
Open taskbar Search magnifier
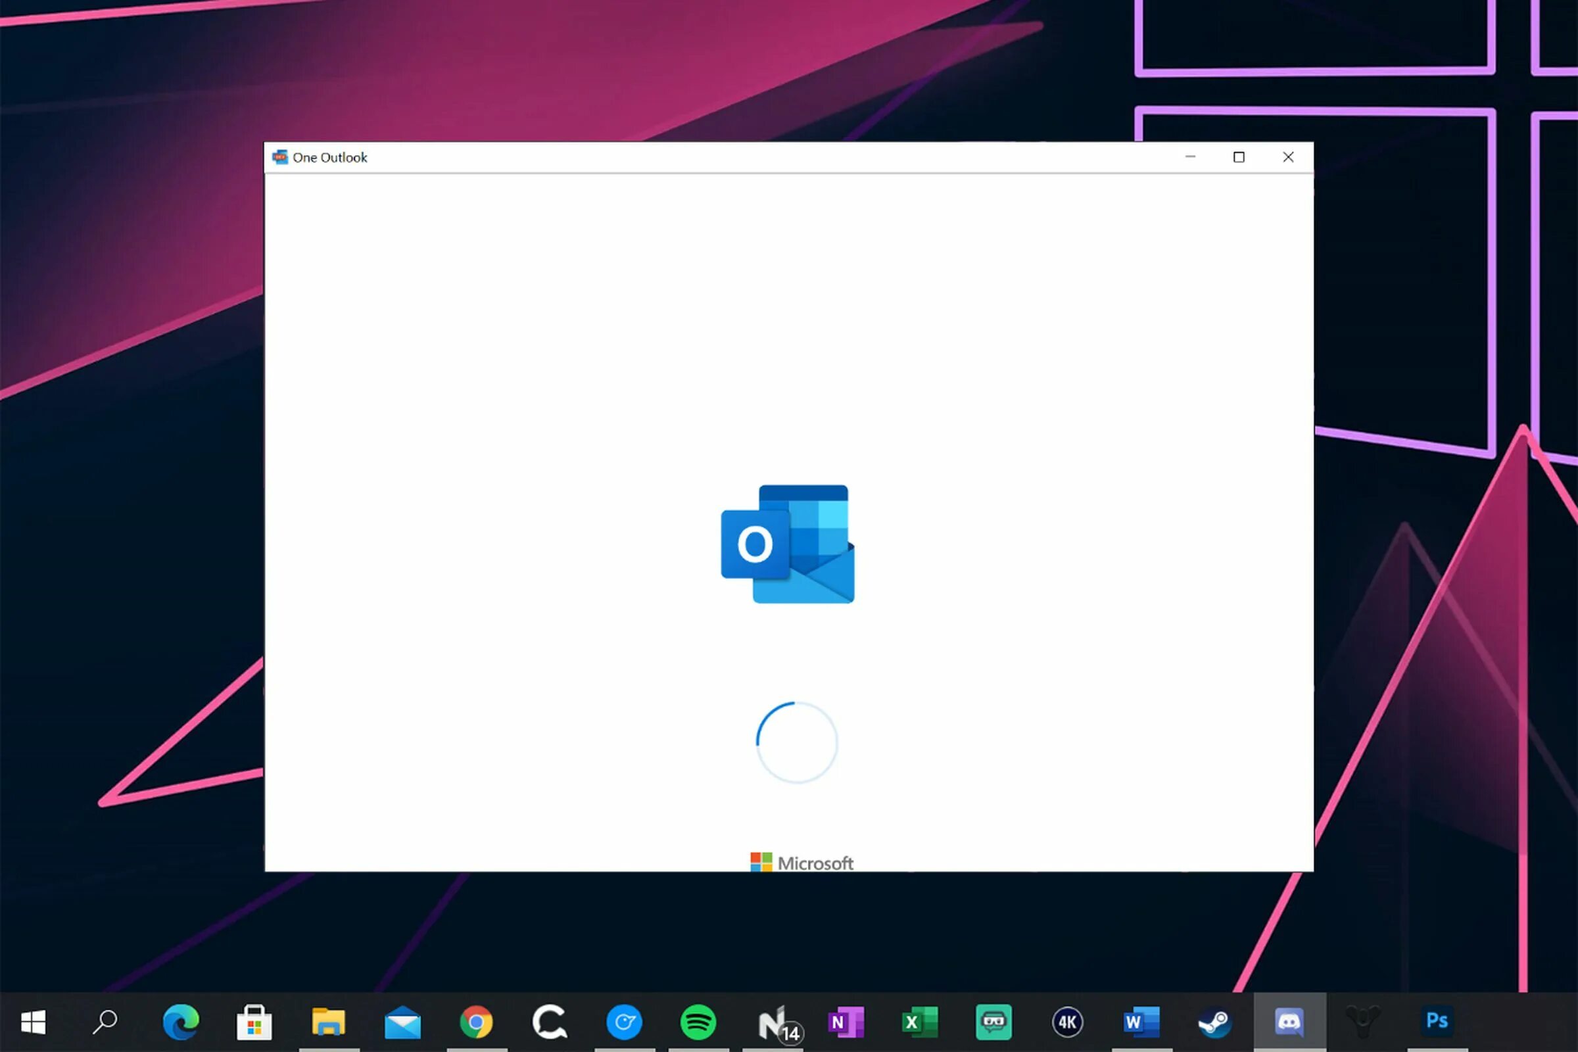(105, 1022)
